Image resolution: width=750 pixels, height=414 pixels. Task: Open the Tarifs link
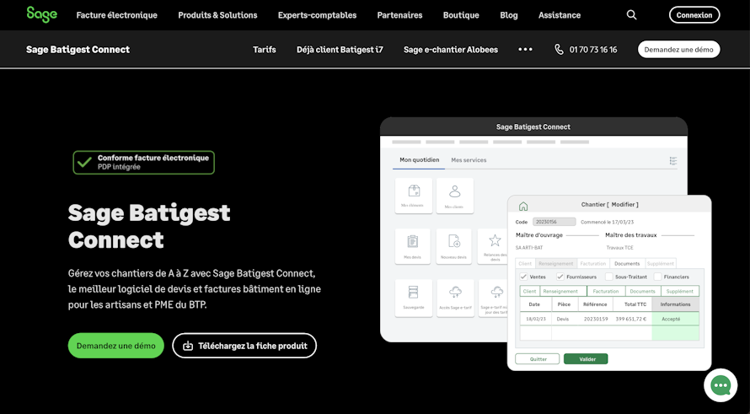coord(265,49)
